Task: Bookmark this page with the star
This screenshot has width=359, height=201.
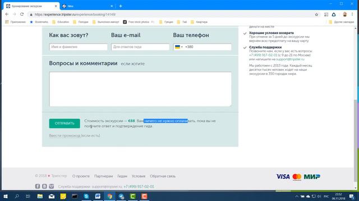Action: tap(316, 15)
